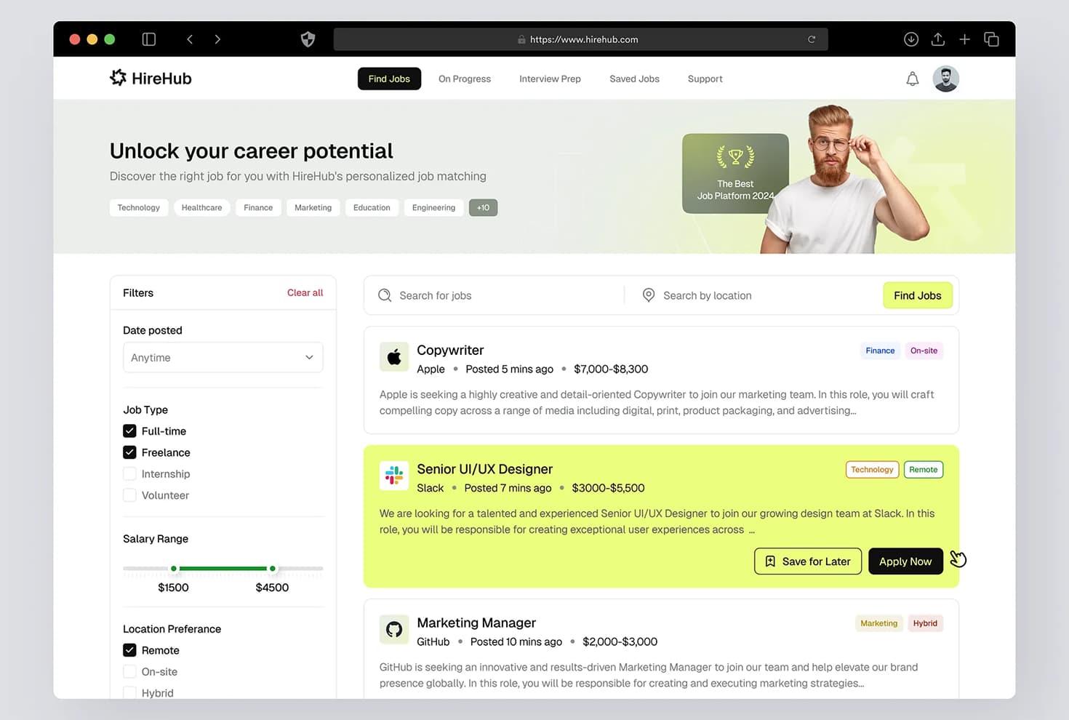Click the Search for jobs field
1069x720 pixels.
(502, 296)
